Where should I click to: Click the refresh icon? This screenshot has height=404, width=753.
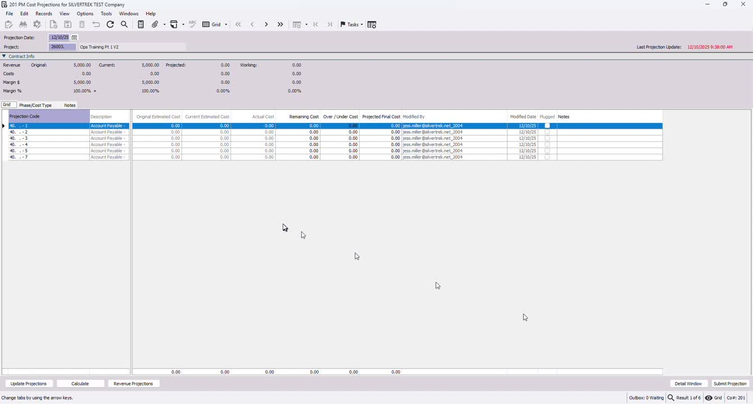point(110,25)
